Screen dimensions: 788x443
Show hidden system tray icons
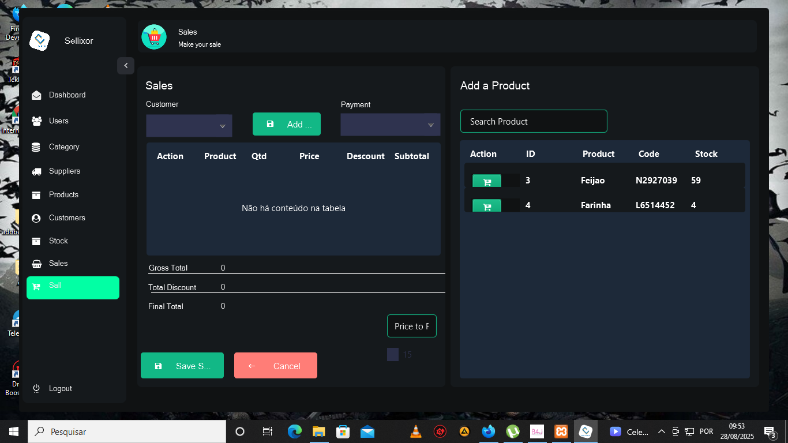(661, 431)
